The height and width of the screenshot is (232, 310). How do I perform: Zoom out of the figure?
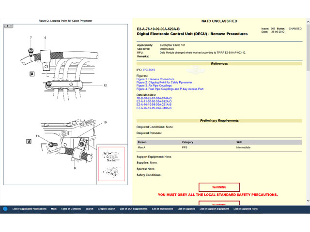pyautogui.click(x=11, y=26)
